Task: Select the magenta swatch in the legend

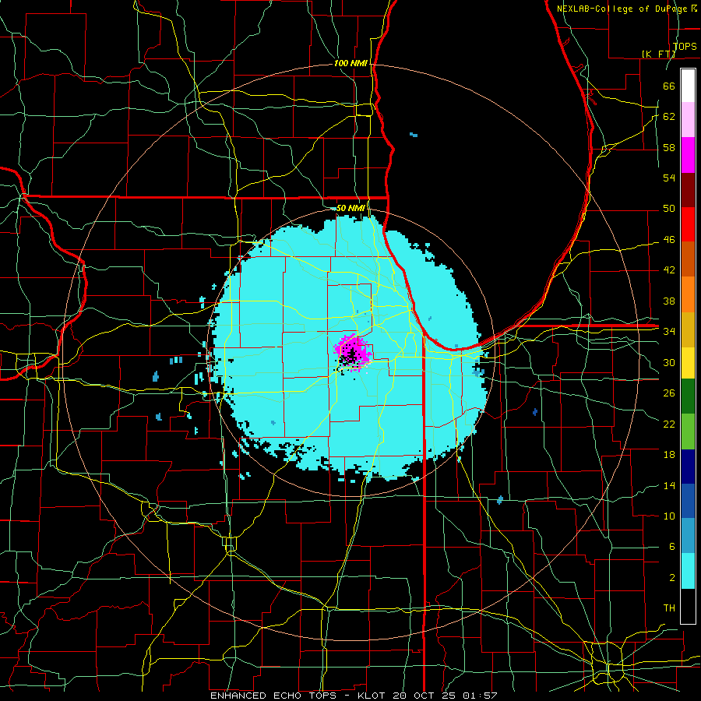Action: [x=688, y=155]
